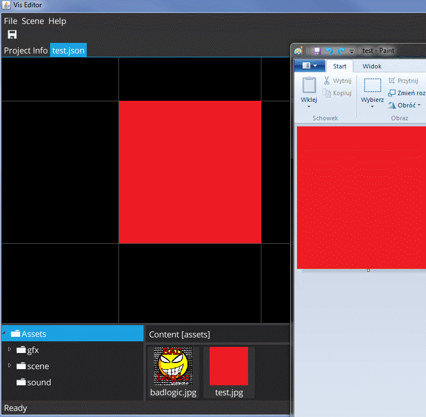426x417 pixels.
Task: Click the save icon in Vis Editor toolbar
Action: [x=12, y=35]
